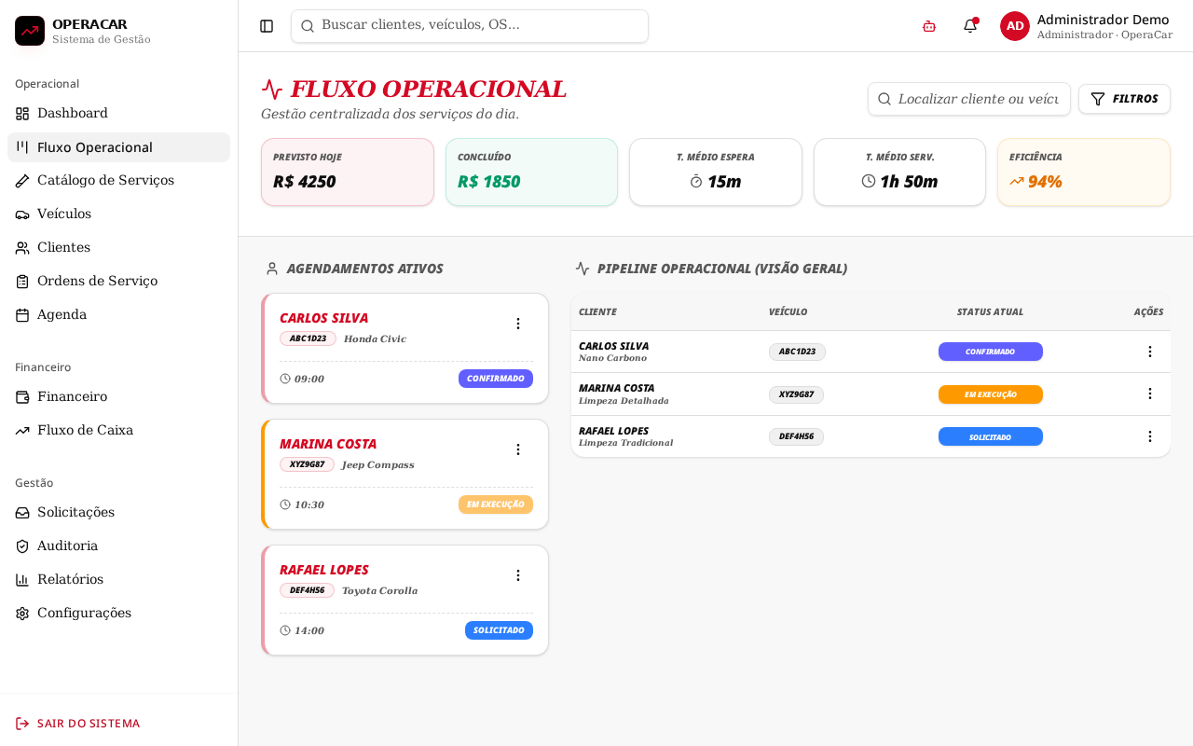1193x746 pixels.
Task: Click Solicitado status in pipeline table
Action: [x=991, y=436]
